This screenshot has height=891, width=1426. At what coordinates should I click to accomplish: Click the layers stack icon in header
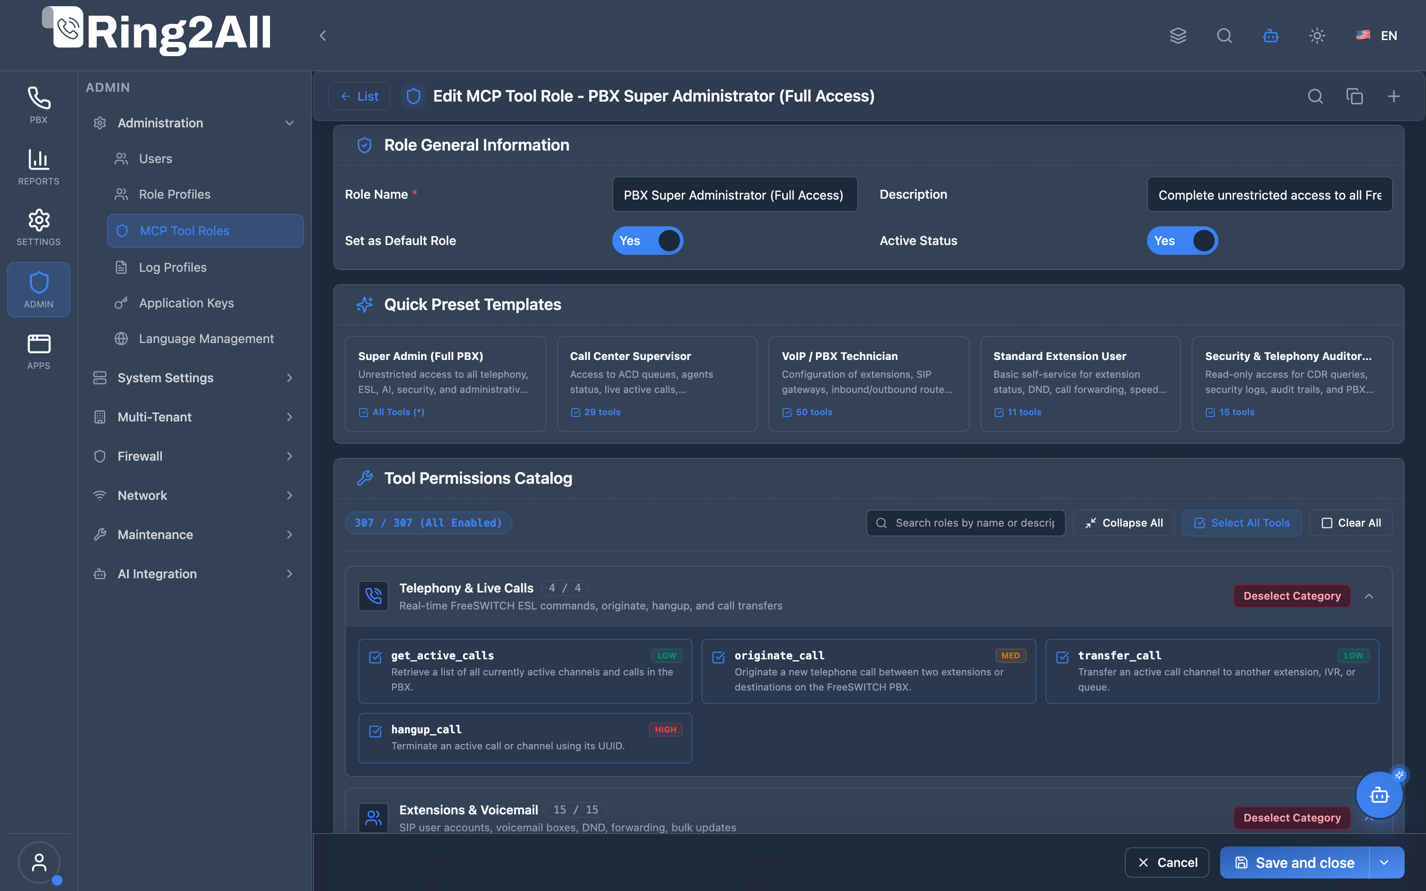(1178, 35)
